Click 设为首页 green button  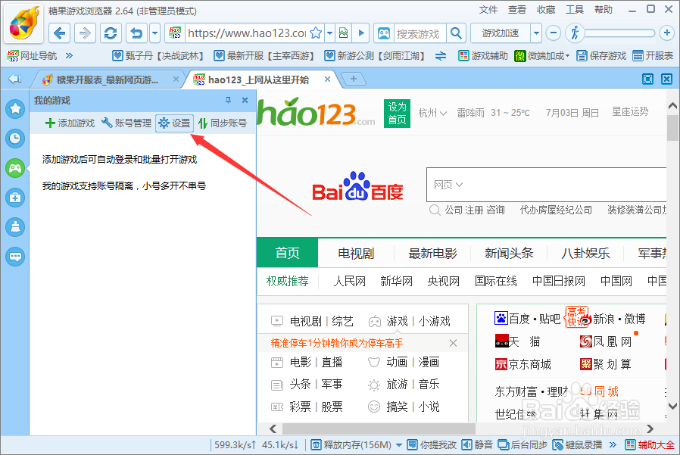(x=397, y=114)
